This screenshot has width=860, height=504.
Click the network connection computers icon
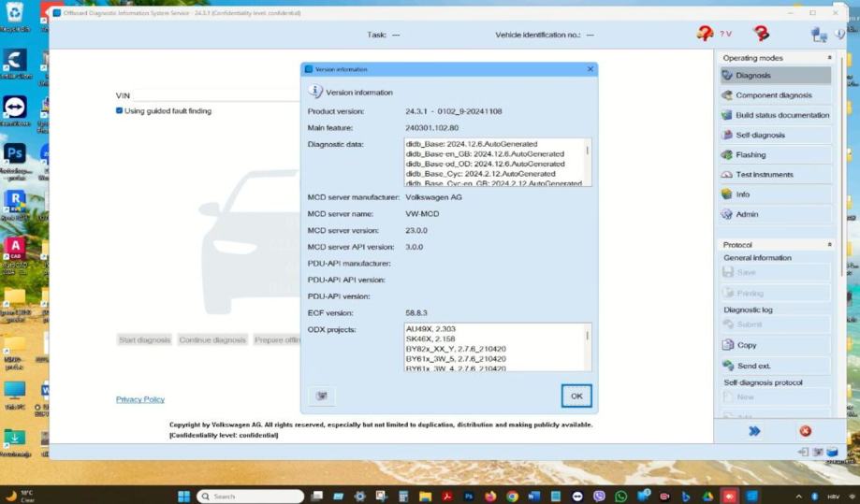tap(819, 35)
